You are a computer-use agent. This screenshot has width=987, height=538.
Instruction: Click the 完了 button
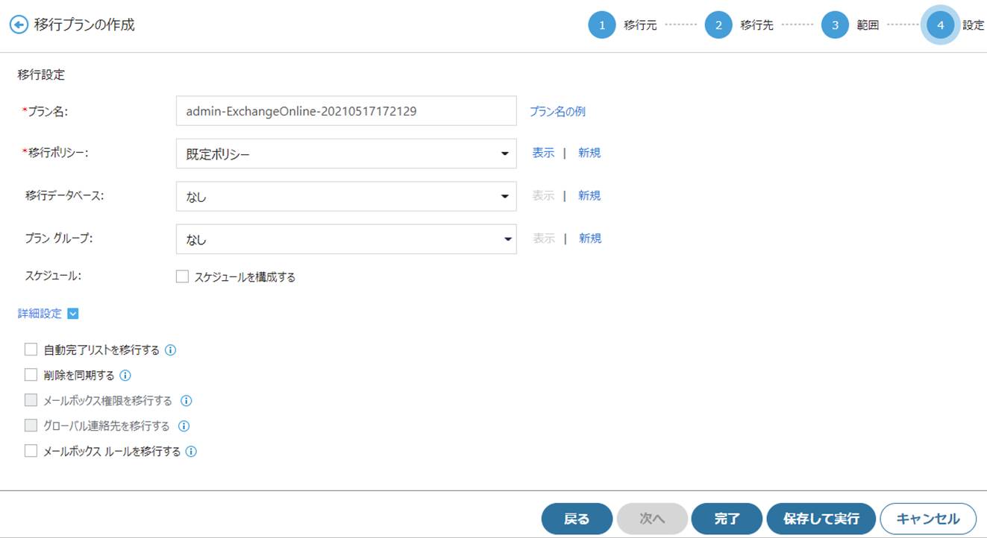[727, 519]
